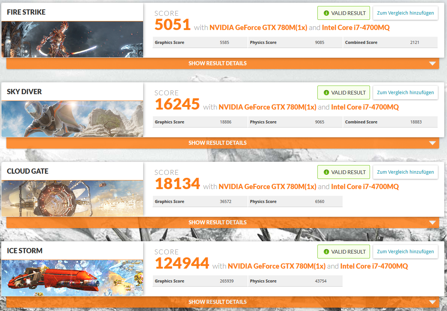
Task: Open the Sky Diver thumbnail image
Action: point(72,119)
